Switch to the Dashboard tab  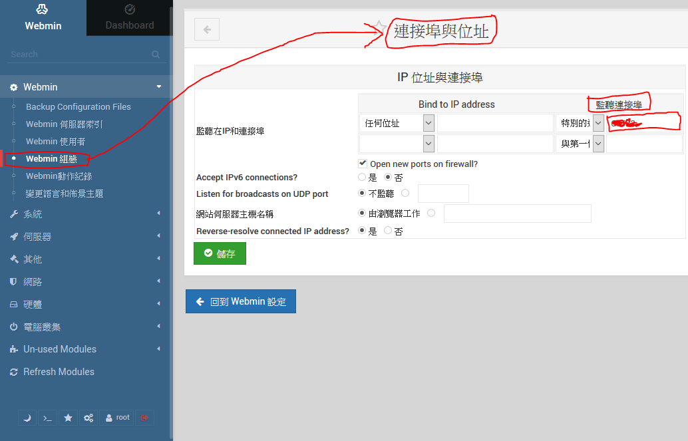point(130,18)
